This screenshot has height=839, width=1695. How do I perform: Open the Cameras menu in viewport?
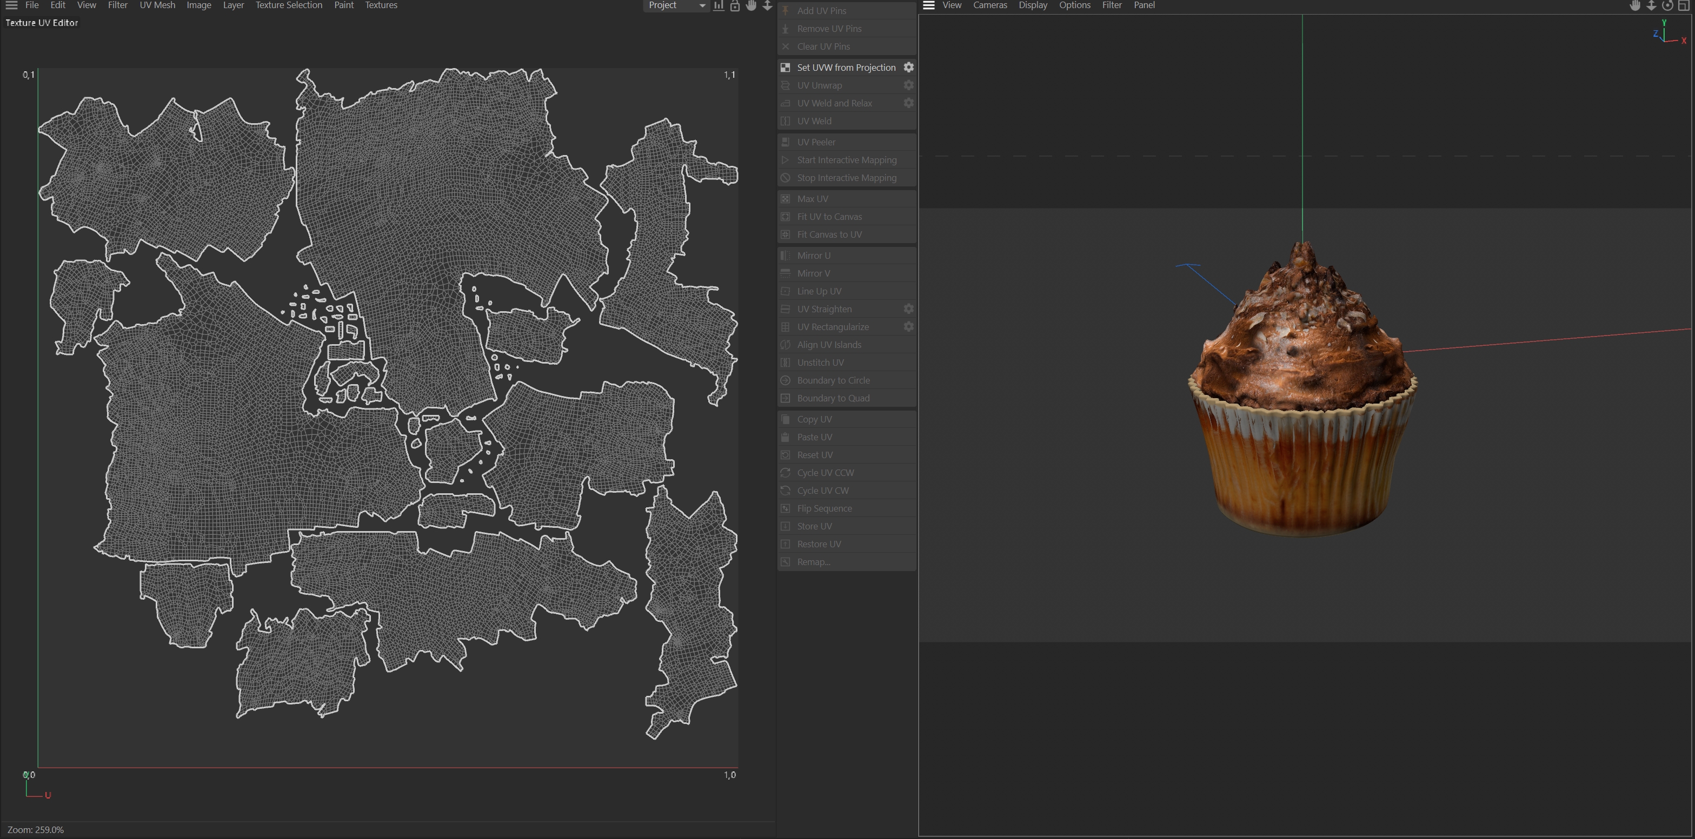tap(989, 5)
